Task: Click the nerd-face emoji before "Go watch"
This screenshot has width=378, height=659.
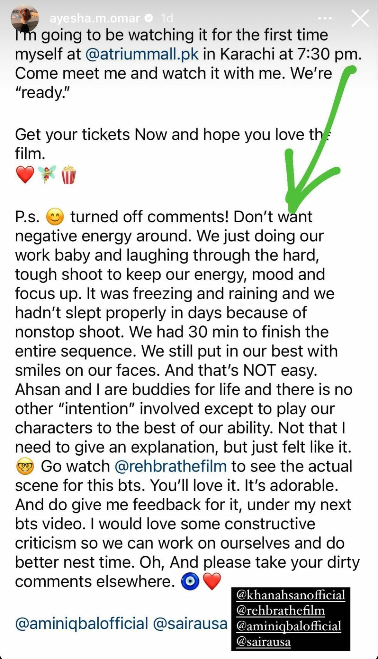Action: [x=25, y=467]
